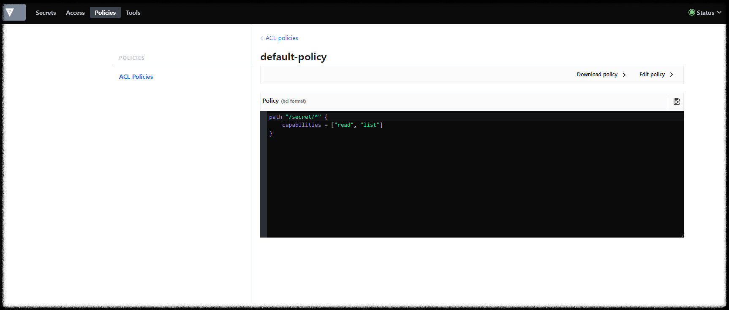Click the POLICIES sidebar header
The width and height of the screenshot is (729, 310).
tap(132, 58)
